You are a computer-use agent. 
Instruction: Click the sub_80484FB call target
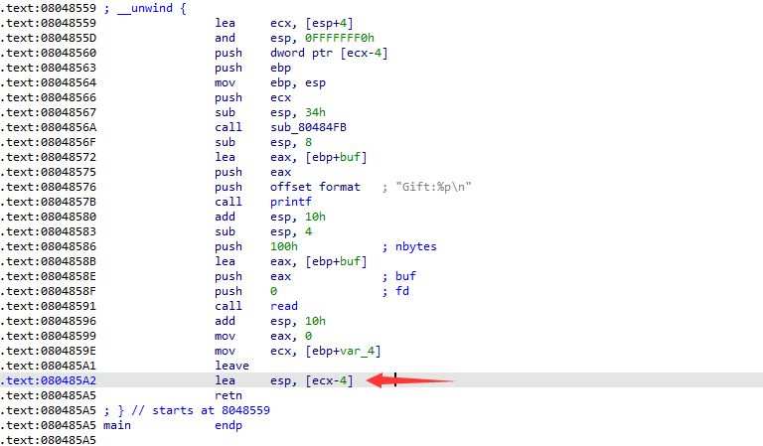pos(308,127)
